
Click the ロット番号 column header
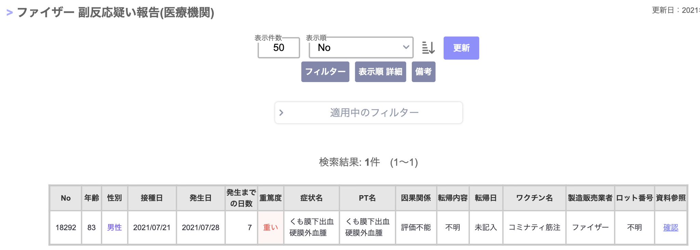tap(634, 198)
